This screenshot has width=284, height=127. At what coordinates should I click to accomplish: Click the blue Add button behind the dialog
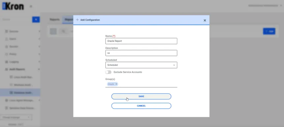pyautogui.click(x=269, y=32)
